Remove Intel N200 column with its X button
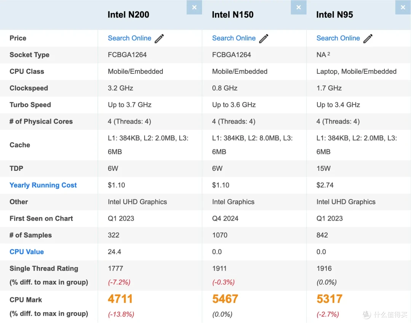This screenshot has height=323, width=411. click(x=194, y=7)
